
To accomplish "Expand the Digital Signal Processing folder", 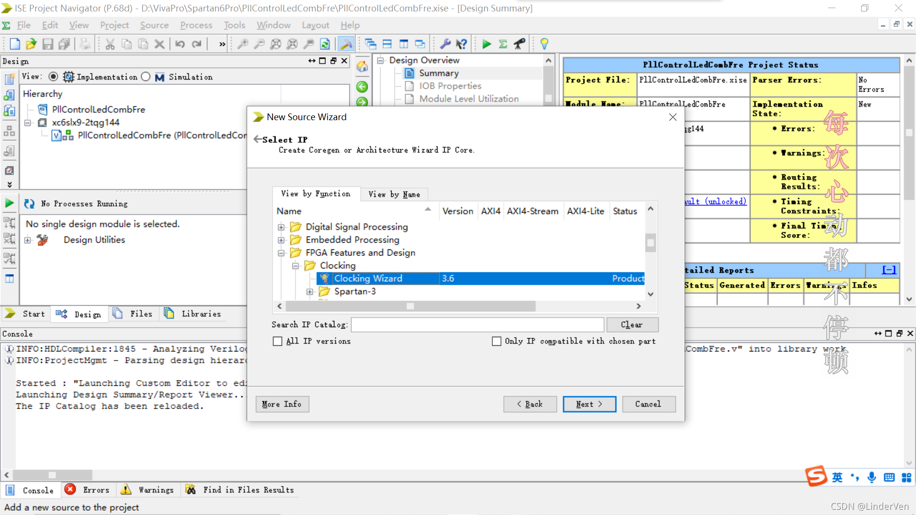I will tap(281, 227).
